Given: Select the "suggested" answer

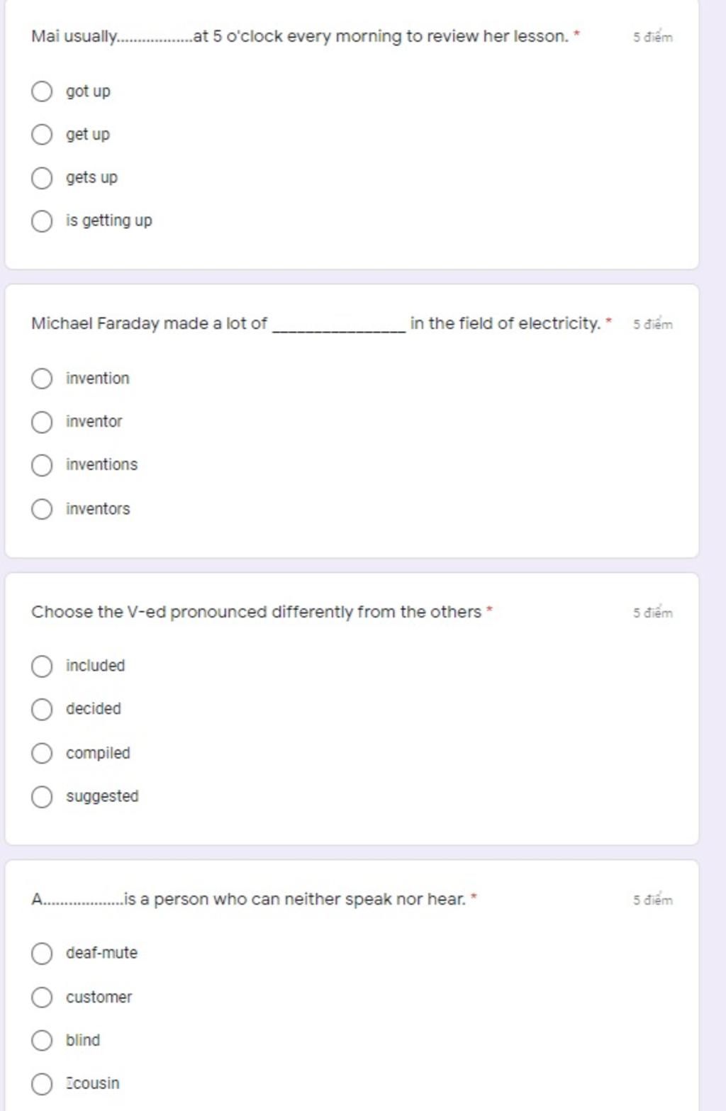Looking at the screenshot, I should click(x=42, y=796).
